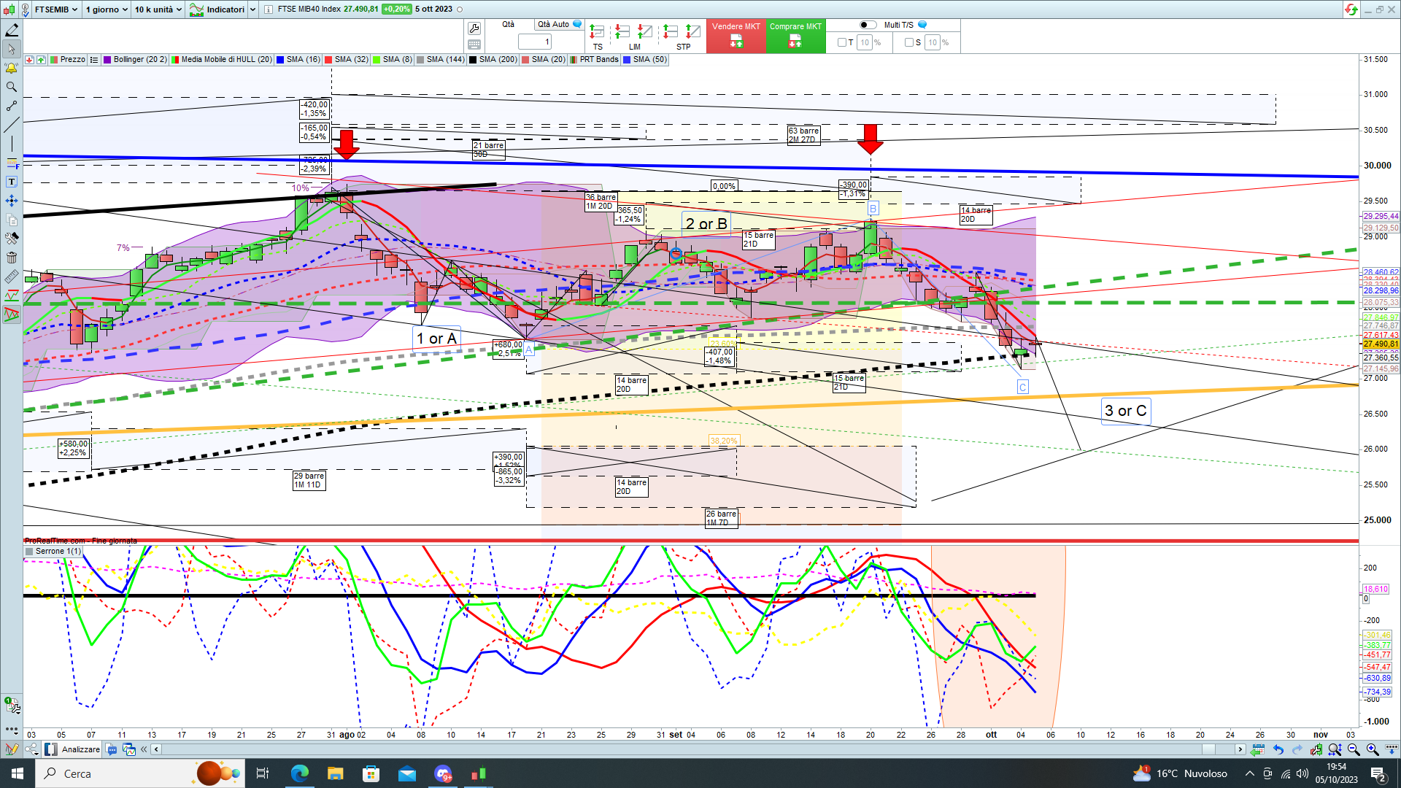Select the PRT Bands indicator tab

pyautogui.click(x=594, y=60)
